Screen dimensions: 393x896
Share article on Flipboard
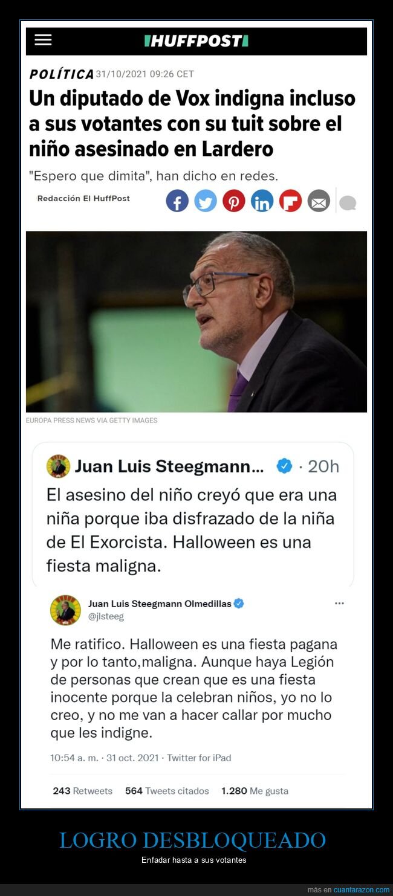(x=290, y=201)
